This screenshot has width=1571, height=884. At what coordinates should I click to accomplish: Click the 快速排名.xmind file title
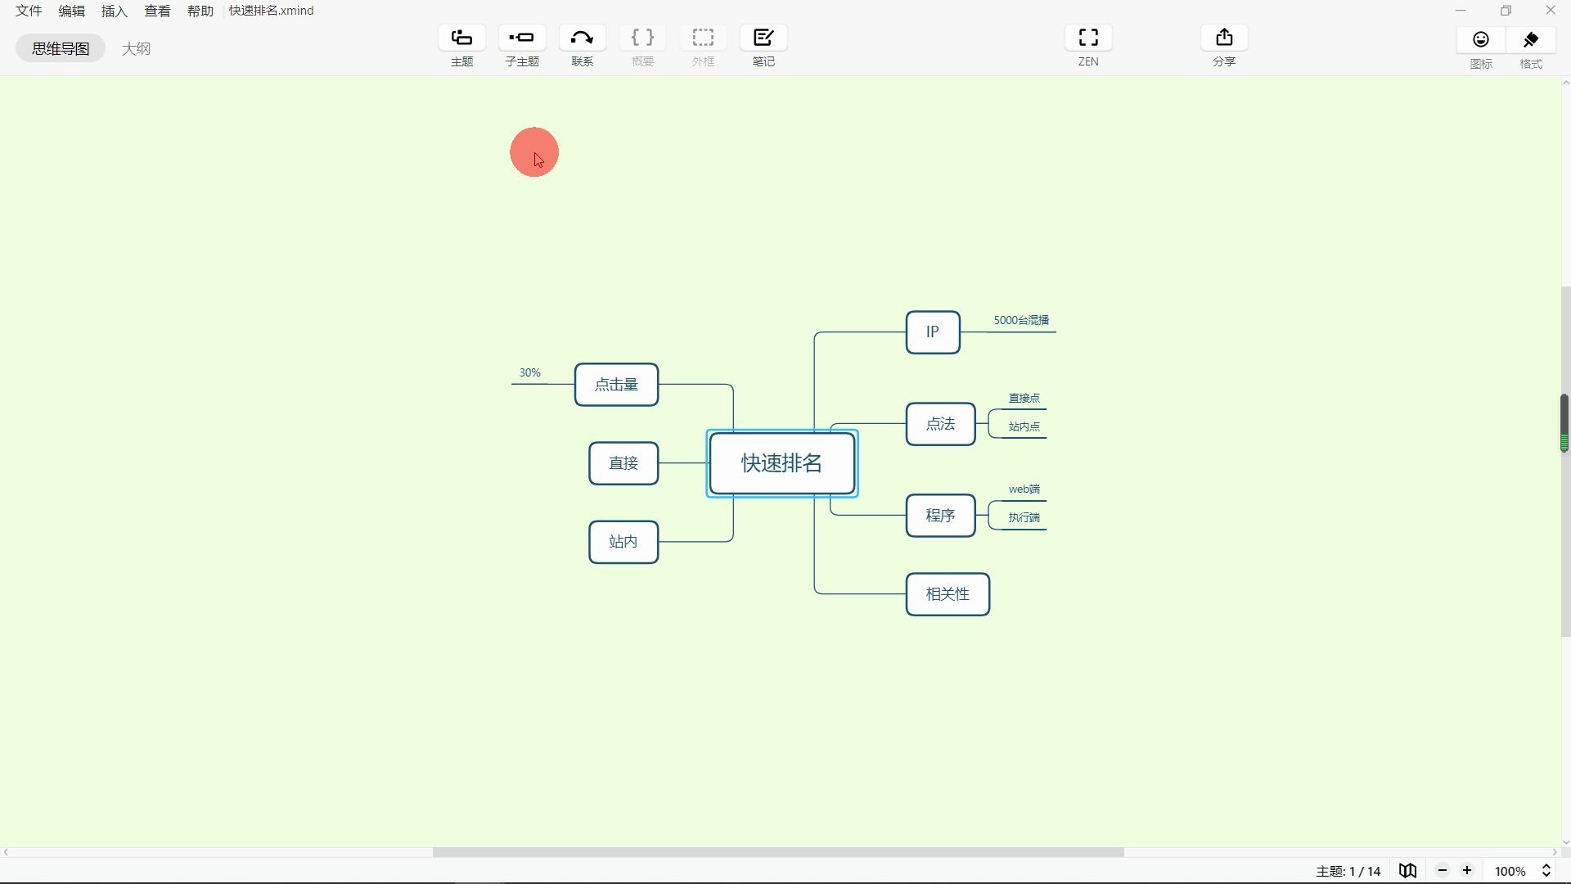(x=272, y=11)
